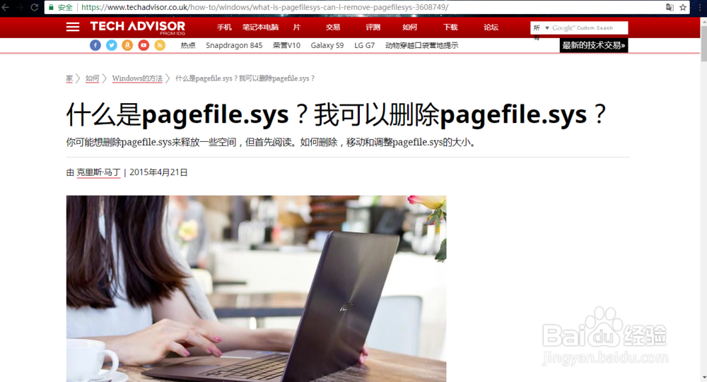The width and height of the screenshot is (707, 382).
Task: Click the 2015年4月21日 date text
Action: pos(158,172)
